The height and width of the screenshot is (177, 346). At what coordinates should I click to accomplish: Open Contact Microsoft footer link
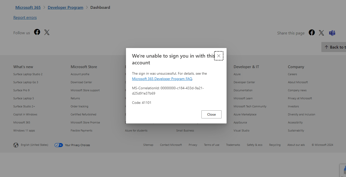tap(171, 145)
